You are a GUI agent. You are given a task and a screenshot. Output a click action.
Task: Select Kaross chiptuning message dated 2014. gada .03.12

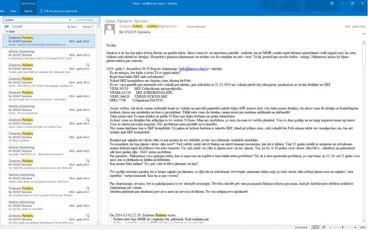(49, 55)
